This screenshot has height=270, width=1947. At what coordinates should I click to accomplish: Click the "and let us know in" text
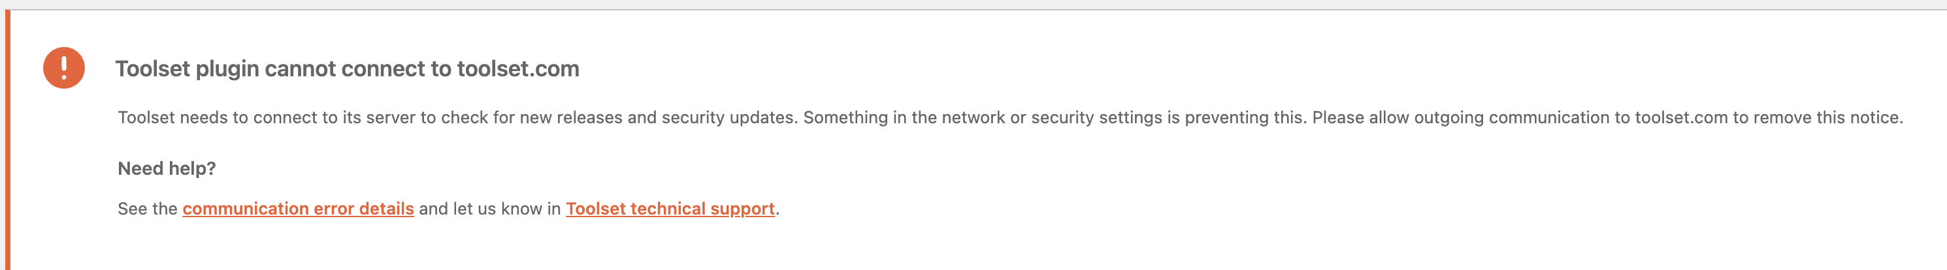point(489,209)
